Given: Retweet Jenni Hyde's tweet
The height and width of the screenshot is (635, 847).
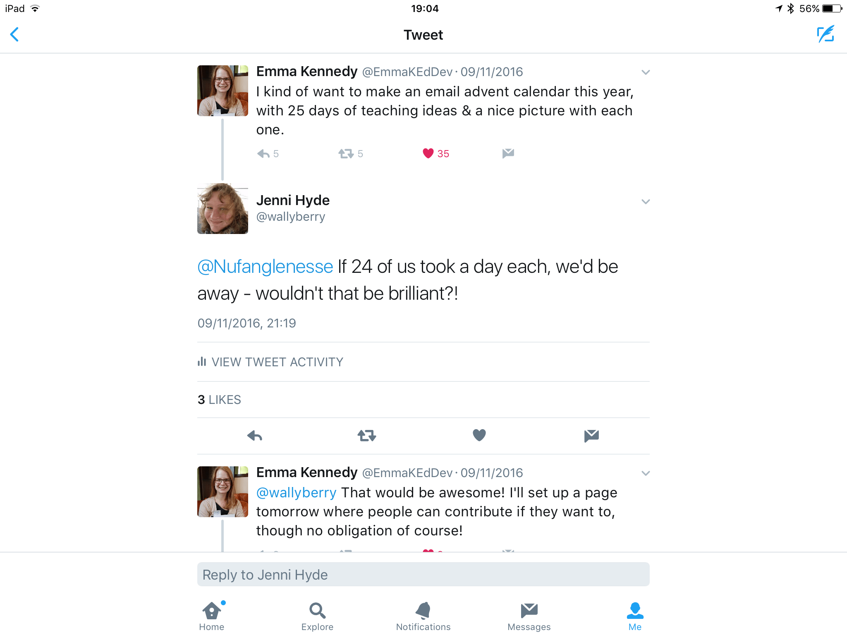Looking at the screenshot, I should click(x=367, y=435).
